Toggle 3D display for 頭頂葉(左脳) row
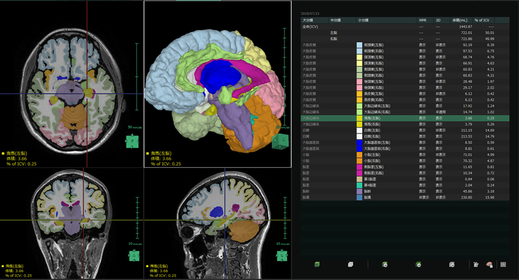Viewport: 519px width, 280px height. click(x=440, y=57)
